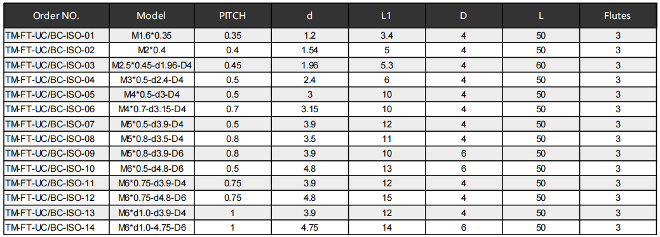Click the Order NO. column header

click(57, 16)
